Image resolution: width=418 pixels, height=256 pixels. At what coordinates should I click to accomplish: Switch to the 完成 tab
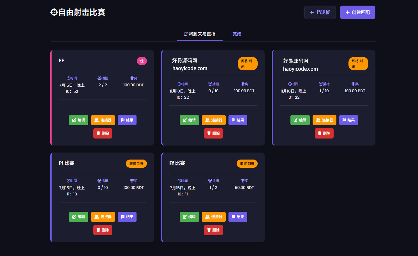click(x=237, y=34)
